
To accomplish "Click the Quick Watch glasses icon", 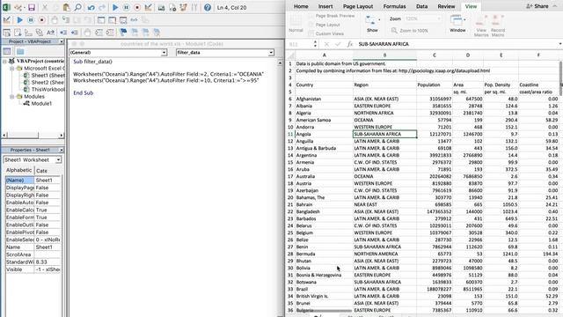I will click(x=134, y=20).
